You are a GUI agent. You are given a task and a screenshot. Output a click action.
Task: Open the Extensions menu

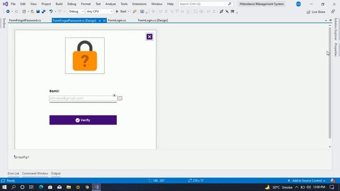pos(139,4)
